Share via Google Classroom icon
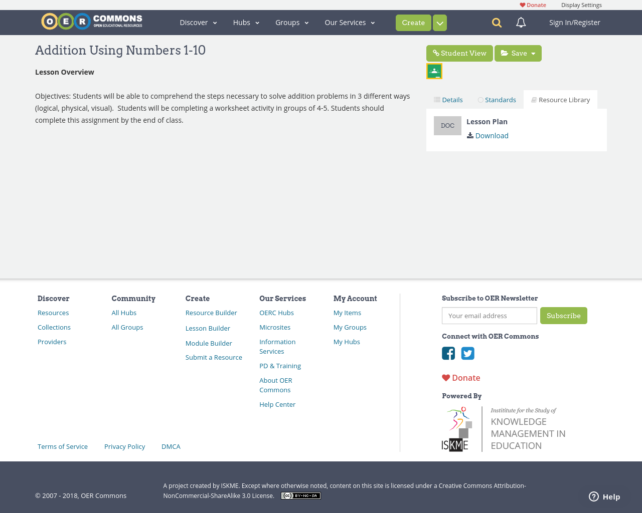This screenshot has width=642, height=513. tap(434, 71)
